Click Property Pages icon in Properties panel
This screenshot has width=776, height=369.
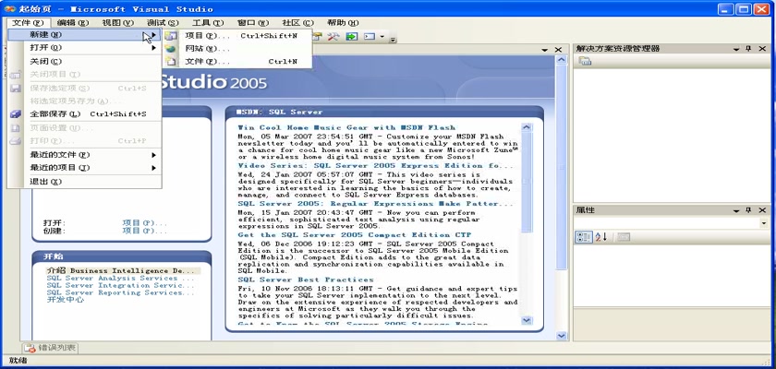[x=624, y=237]
